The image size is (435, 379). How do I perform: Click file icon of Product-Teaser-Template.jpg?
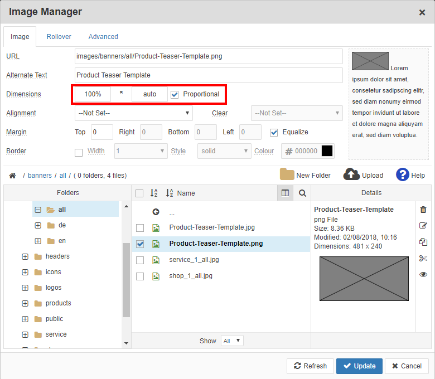point(156,228)
